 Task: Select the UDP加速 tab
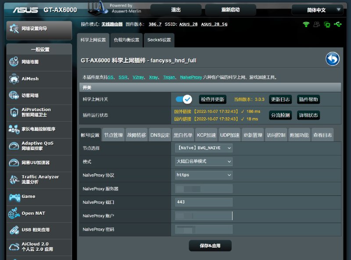click(x=229, y=135)
